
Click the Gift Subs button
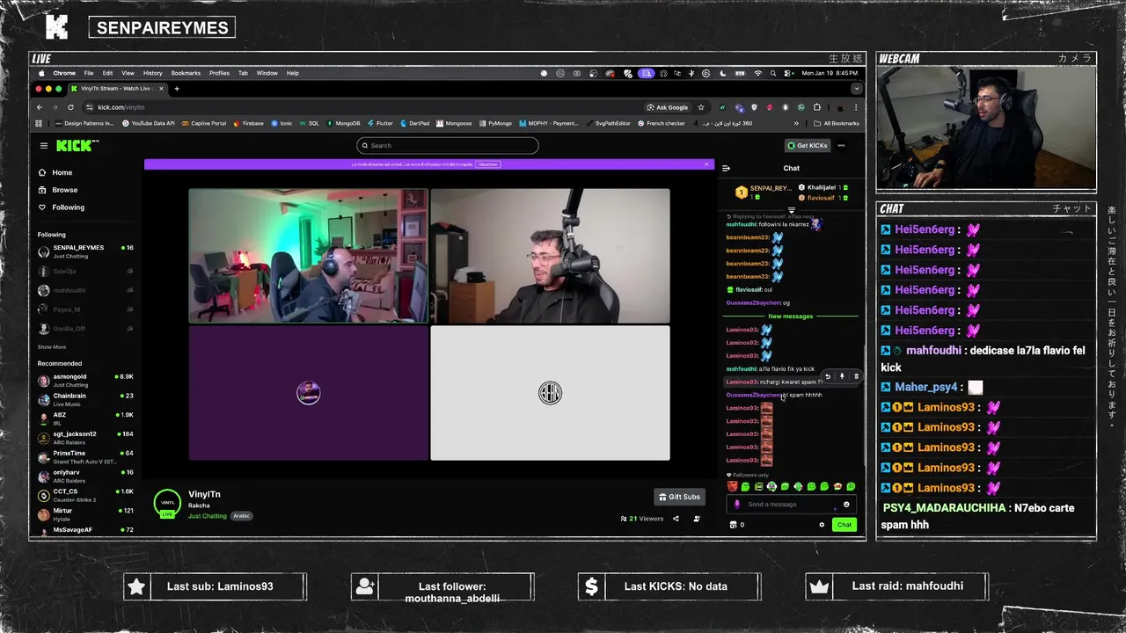tap(679, 497)
